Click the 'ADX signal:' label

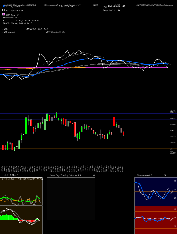tap(9, 32)
